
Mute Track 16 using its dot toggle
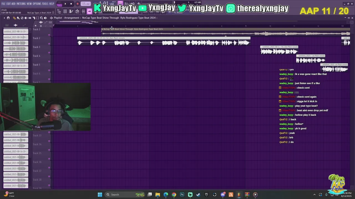click(49, 167)
